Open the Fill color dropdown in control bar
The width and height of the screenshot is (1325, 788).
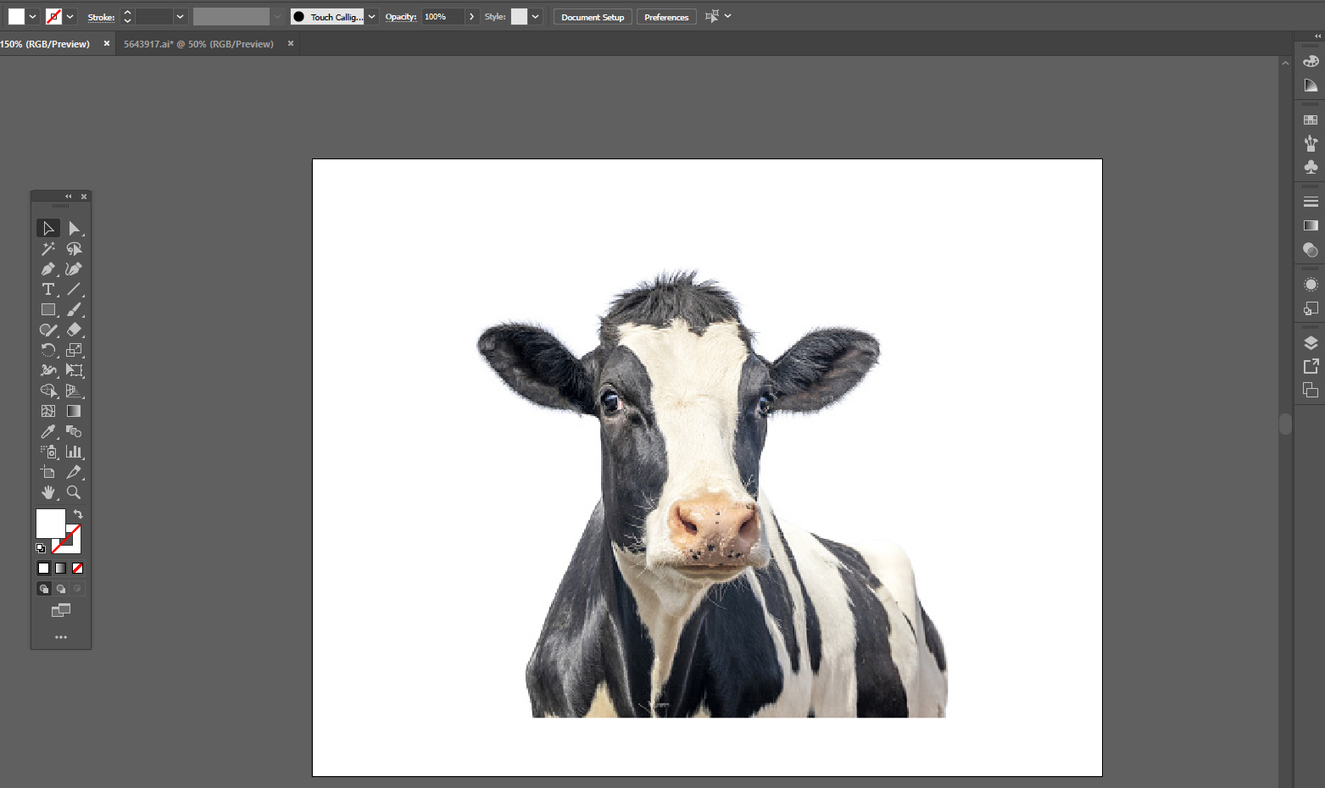click(x=32, y=16)
